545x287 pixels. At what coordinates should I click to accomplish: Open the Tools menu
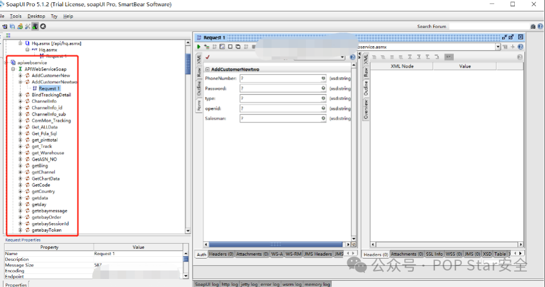(15, 17)
